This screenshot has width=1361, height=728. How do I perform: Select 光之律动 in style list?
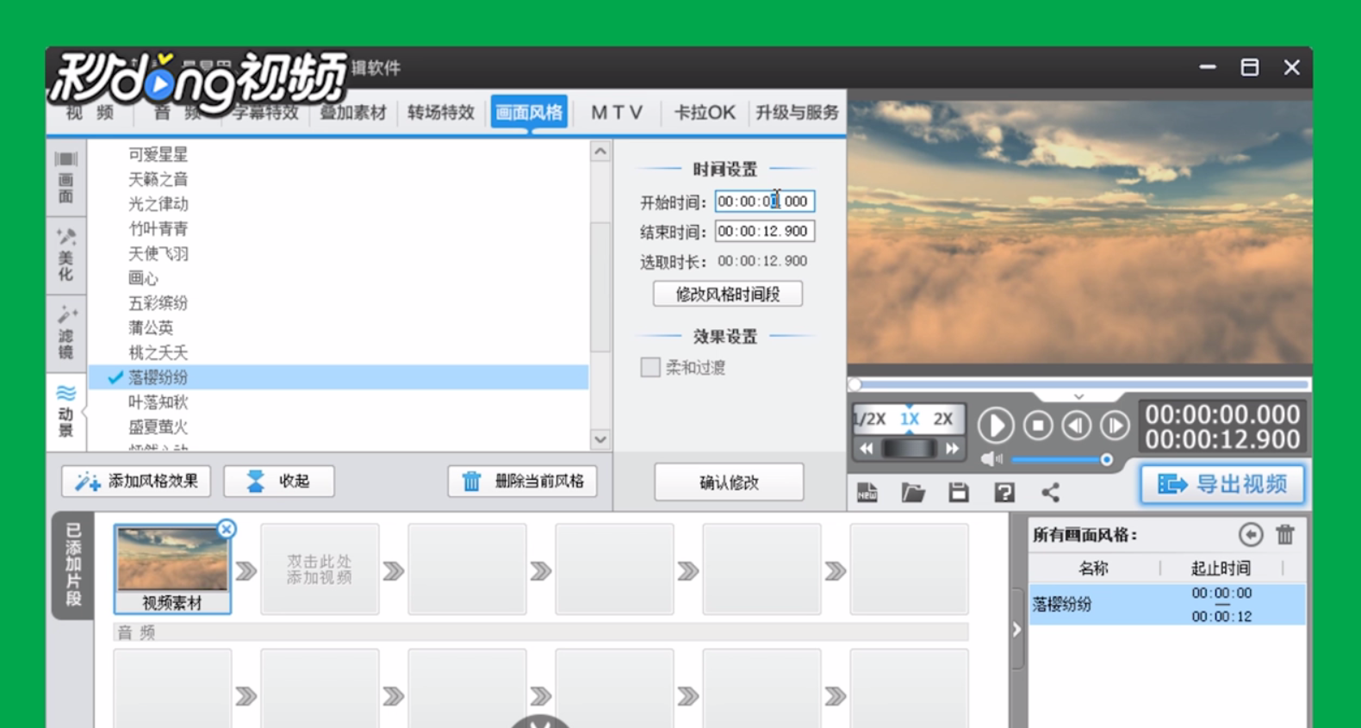coord(158,204)
